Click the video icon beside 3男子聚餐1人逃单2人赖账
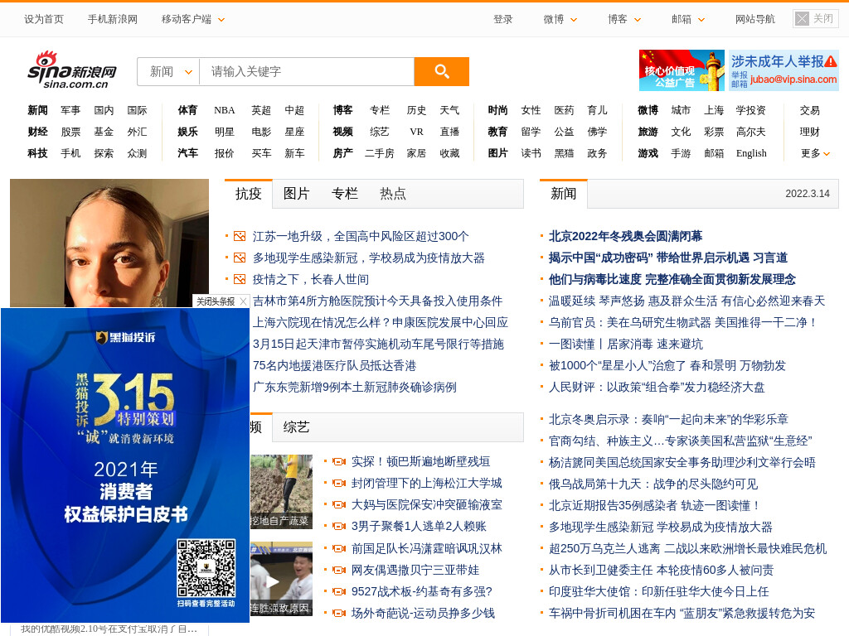Screen dimensions: 849x636 click(339, 527)
